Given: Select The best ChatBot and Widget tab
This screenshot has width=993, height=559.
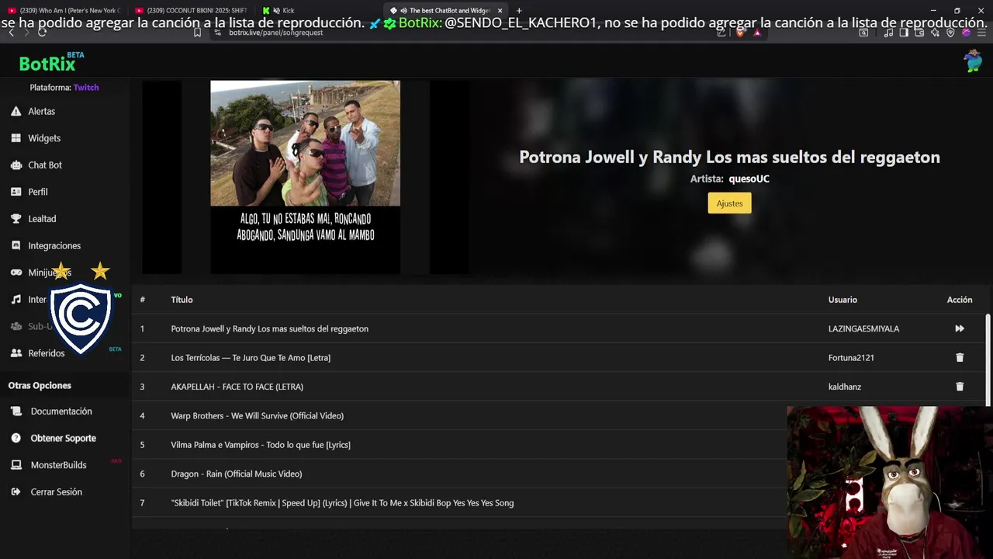Looking at the screenshot, I should click(x=446, y=10).
